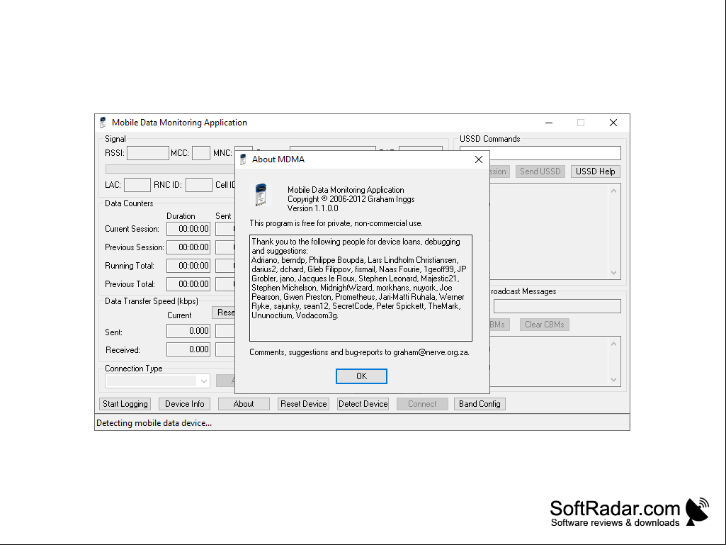This screenshot has height=545, width=726.
Task: Click the USSD Commands input field
Action: tap(540, 153)
